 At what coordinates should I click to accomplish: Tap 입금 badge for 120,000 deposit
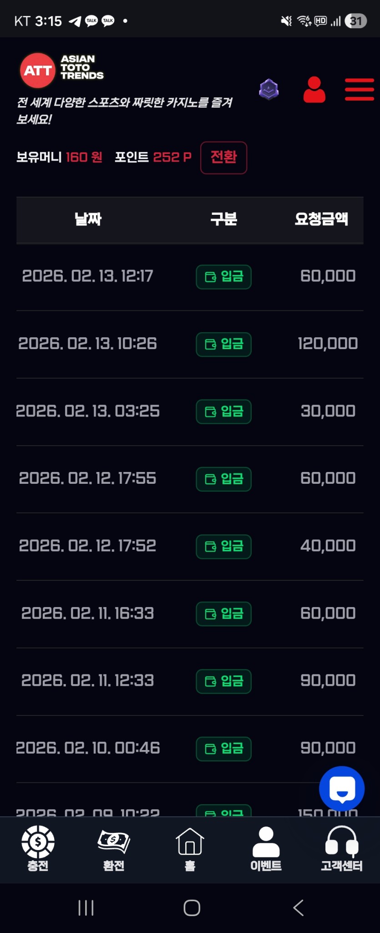click(x=223, y=344)
